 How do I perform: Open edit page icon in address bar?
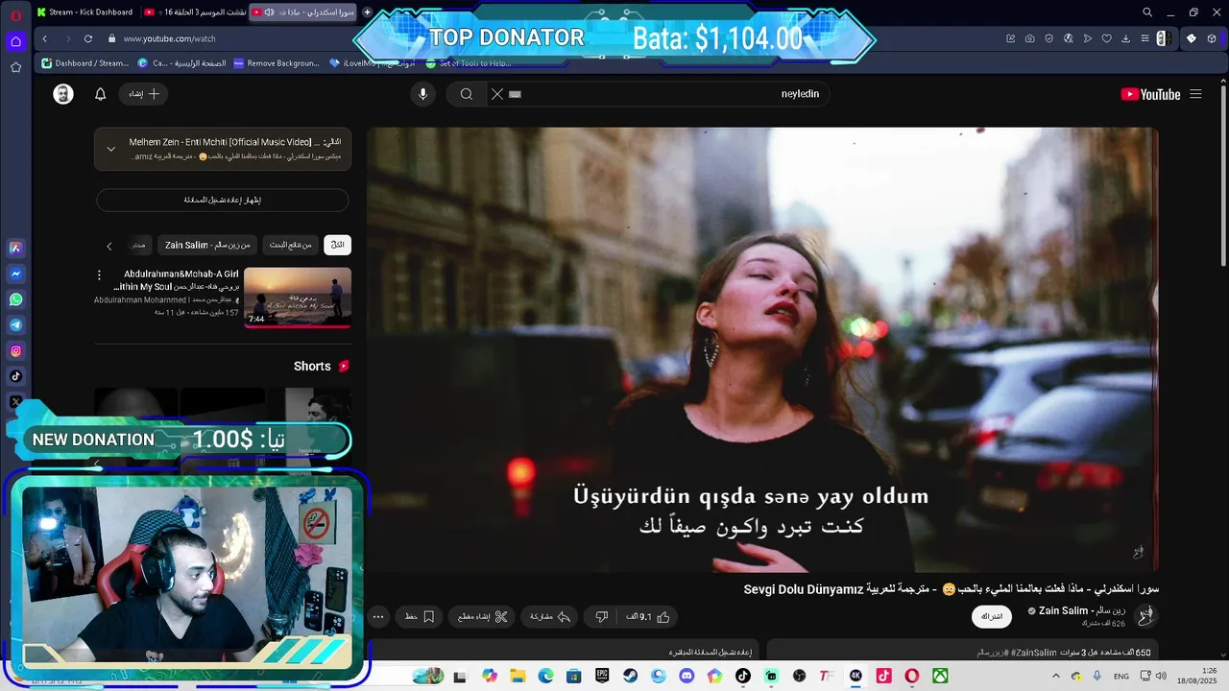(x=1010, y=38)
